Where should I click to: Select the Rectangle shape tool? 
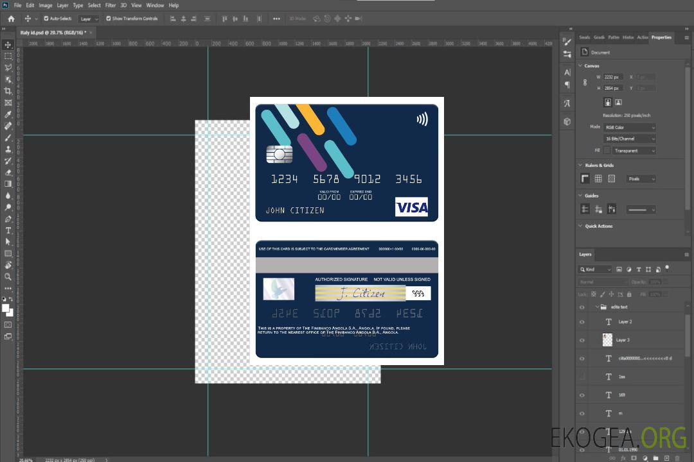point(8,253)
